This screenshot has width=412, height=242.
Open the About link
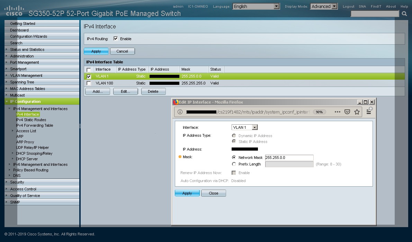point(391,6)
